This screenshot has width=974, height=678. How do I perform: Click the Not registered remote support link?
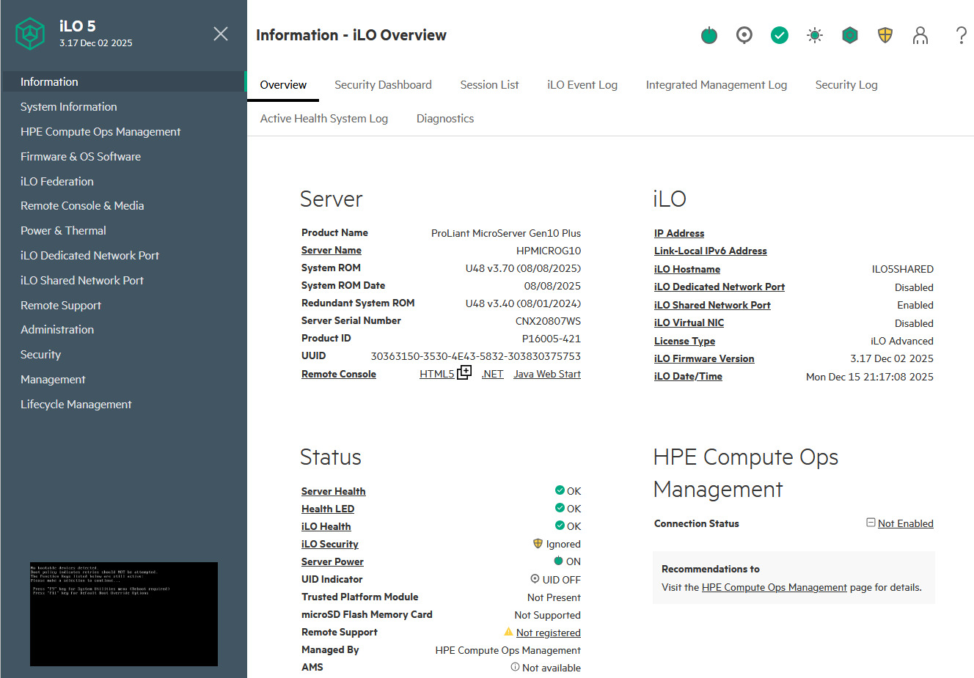pos(548,633)
